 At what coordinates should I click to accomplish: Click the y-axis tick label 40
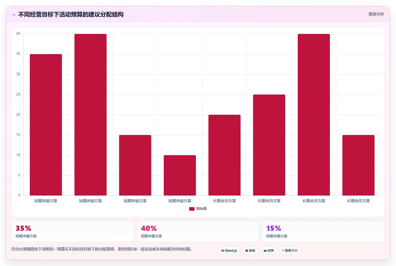[18, 34]
